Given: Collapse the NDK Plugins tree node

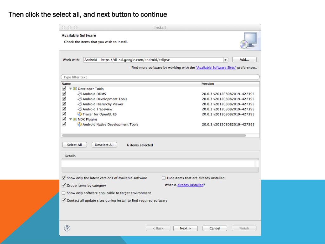Looking at the screenshot, I should (x=70, y=119).
